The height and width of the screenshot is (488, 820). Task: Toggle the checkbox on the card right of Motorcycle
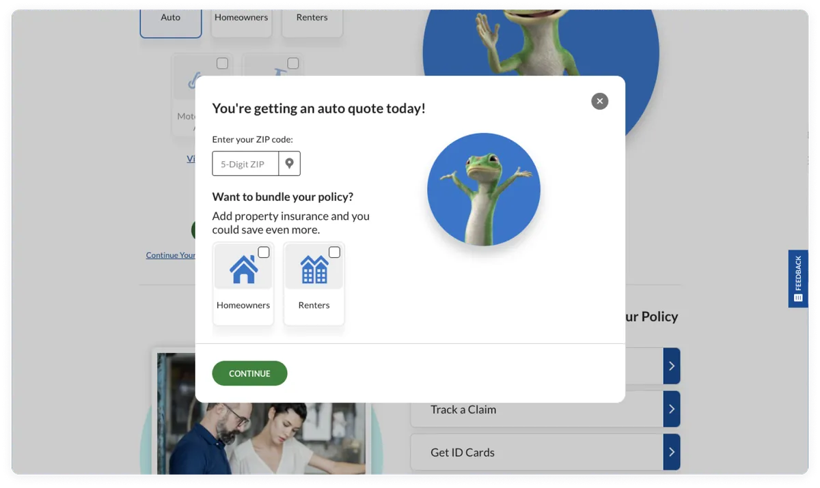click(x=292, y=63)
